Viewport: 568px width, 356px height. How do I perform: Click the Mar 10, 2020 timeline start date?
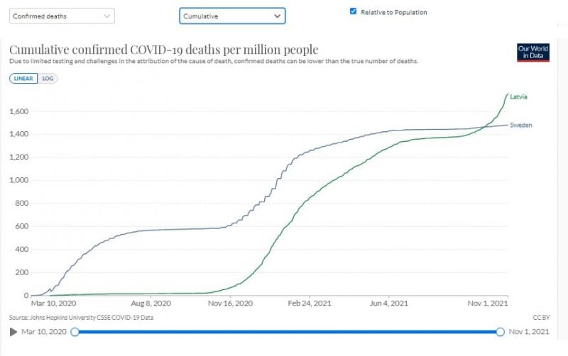tap(44, 332)
